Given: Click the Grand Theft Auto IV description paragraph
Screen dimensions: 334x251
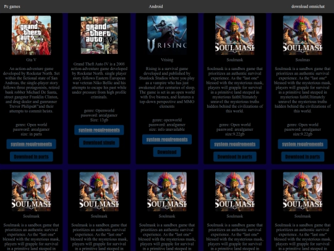Looking at the screenshot, I should (x=99, y=81).
